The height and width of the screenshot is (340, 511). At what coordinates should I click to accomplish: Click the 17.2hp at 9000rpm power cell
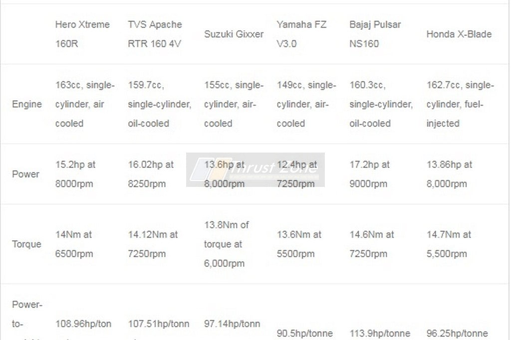tap(369, 174)
